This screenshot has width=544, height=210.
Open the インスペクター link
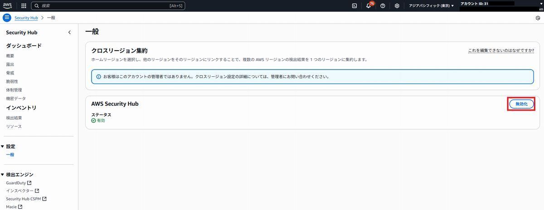pos(19,191)
